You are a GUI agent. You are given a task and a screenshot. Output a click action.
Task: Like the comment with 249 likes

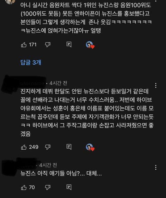click(24, 147)
